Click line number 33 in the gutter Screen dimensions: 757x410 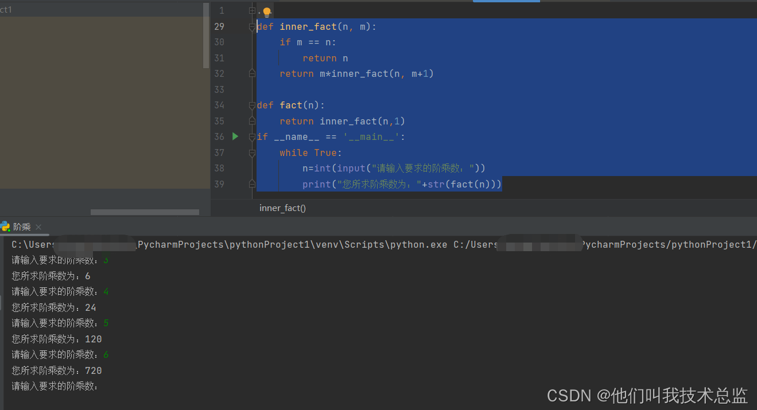pyautogui.click(x=219, y=89)
